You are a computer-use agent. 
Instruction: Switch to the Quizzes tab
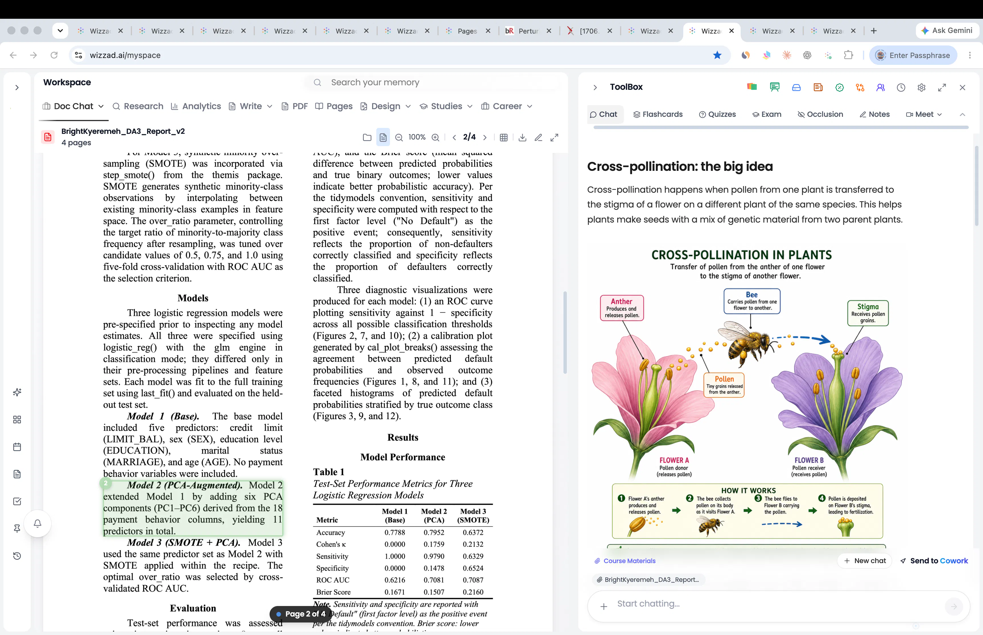[x=717, y=115]
